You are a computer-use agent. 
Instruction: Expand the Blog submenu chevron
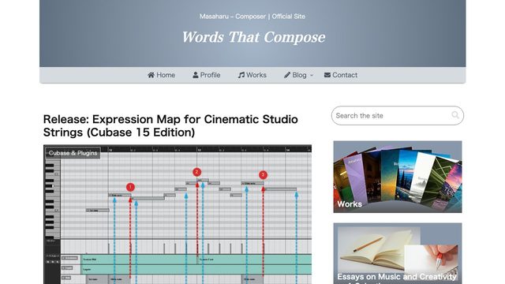312,75
